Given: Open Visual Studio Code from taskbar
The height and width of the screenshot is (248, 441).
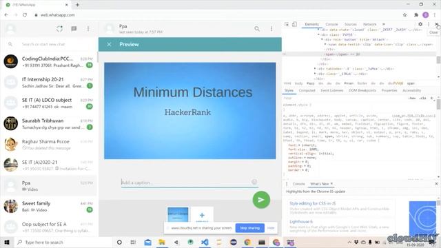Looking at the screenshot, I should pos(205,242).
